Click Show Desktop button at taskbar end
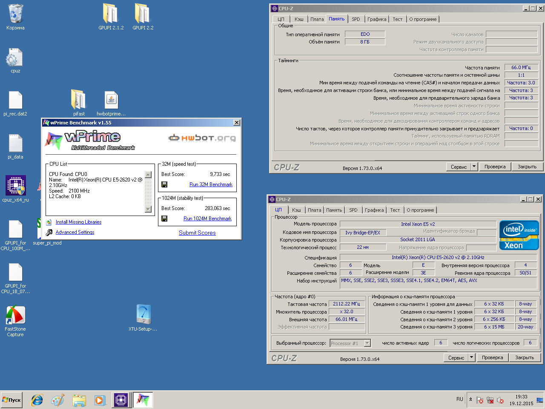Viewport: 545px width, 409px height. pyautogui.click(x=540, y=400)
